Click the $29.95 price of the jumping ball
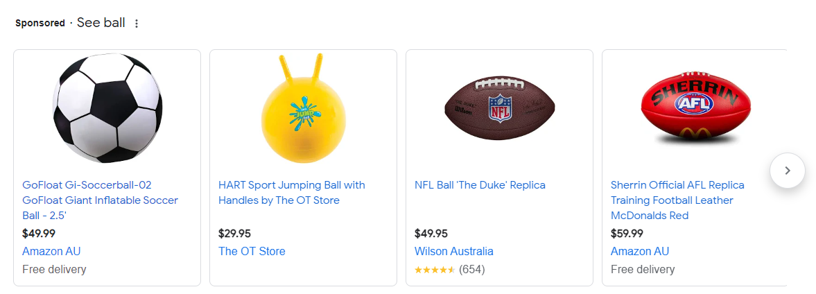 [234, 233]
